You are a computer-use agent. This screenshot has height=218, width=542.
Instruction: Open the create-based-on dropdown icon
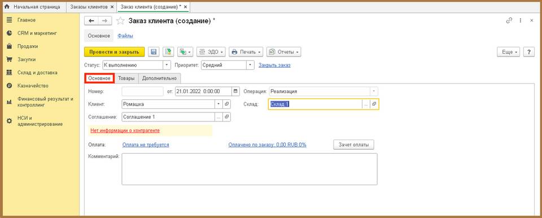point(186,52)
